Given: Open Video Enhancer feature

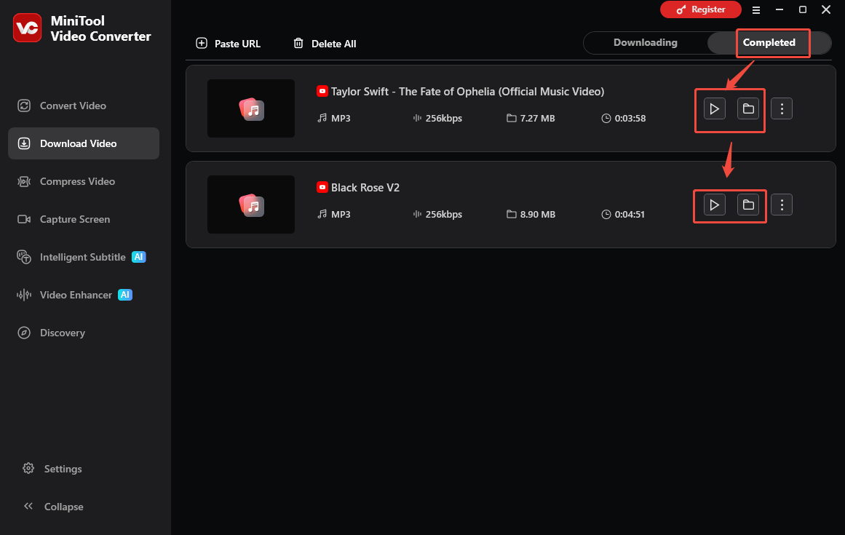Looking at the screenshot, I should click(84, 295).
